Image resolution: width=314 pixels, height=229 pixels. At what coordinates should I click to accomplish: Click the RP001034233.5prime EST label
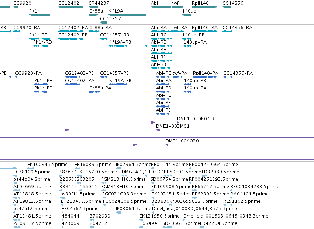[x=255, y=187]
